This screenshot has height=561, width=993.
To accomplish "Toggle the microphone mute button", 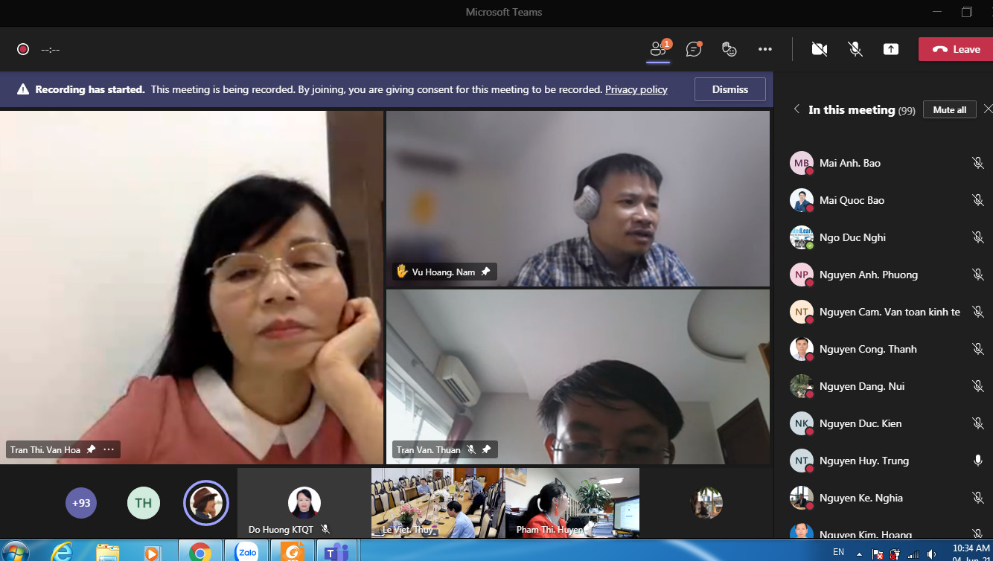I will click(855, 49).
